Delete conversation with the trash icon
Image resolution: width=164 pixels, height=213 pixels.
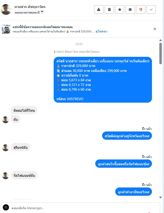(x=109, y=10)
